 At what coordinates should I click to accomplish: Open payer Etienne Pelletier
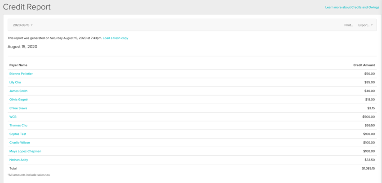coord(21,74)
